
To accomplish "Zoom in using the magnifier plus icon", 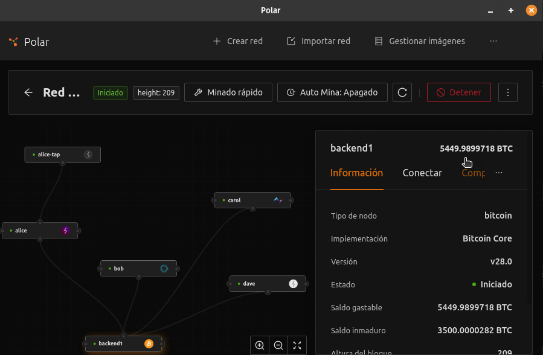I will 259,345.
